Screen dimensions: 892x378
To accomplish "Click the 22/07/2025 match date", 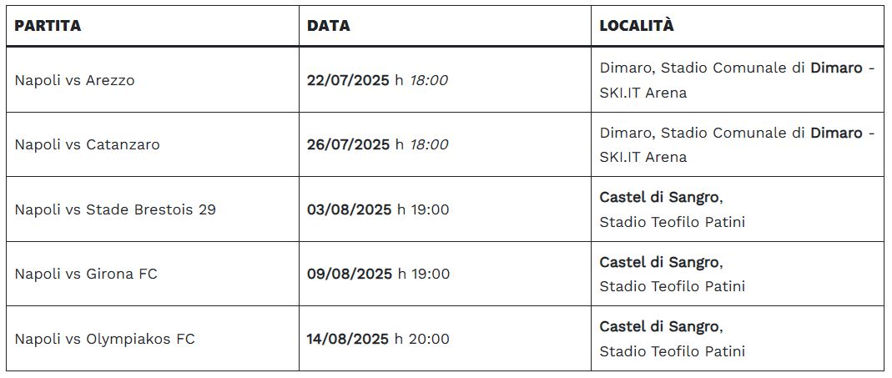I will pyautogui.click(x=348, y=81).
